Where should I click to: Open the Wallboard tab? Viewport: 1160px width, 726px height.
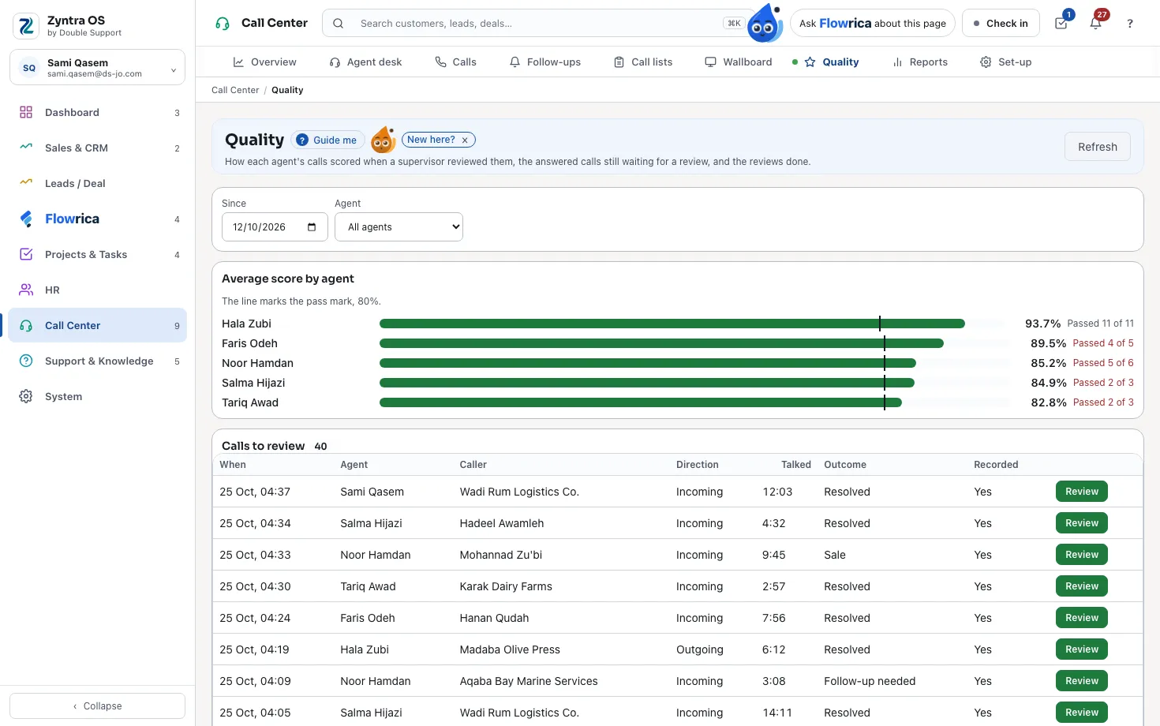[x=739, y=62]
